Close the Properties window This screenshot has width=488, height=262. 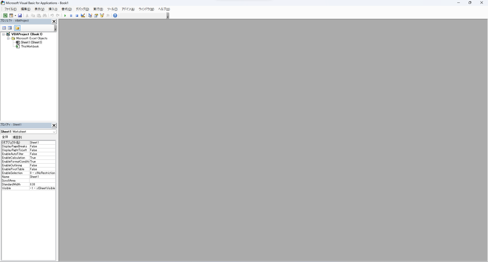pyautogui.click(x=54, y=125)
